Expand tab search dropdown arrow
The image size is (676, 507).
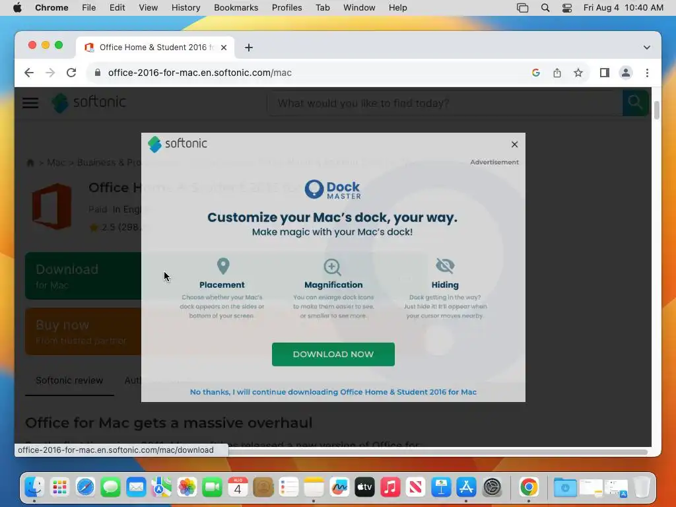point(647,48)
